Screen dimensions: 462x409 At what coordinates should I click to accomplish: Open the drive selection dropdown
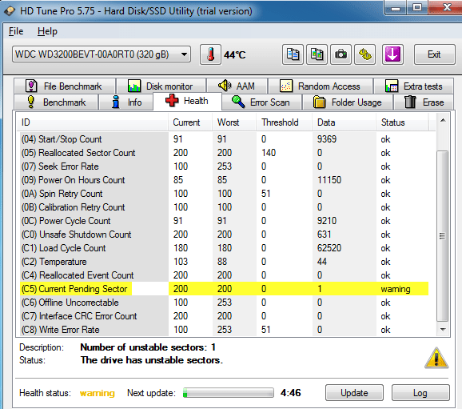pyautogui.click(x=102, y=54)
